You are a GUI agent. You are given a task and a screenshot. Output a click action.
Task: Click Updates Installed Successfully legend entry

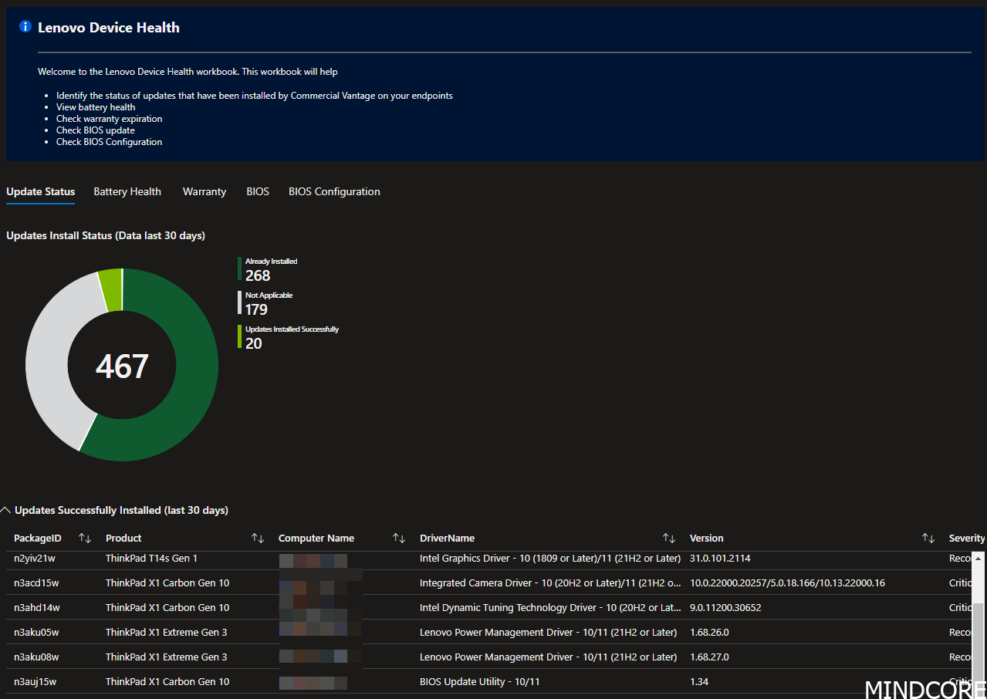pos(291,337)
